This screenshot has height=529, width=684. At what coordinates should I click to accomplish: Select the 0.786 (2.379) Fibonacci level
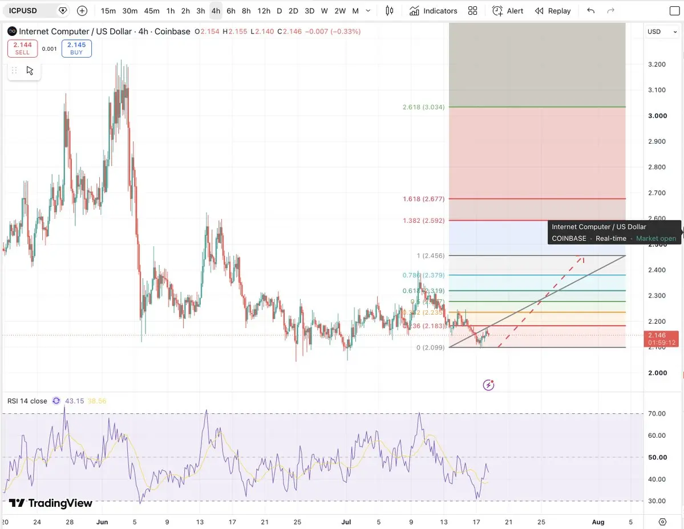423,275
